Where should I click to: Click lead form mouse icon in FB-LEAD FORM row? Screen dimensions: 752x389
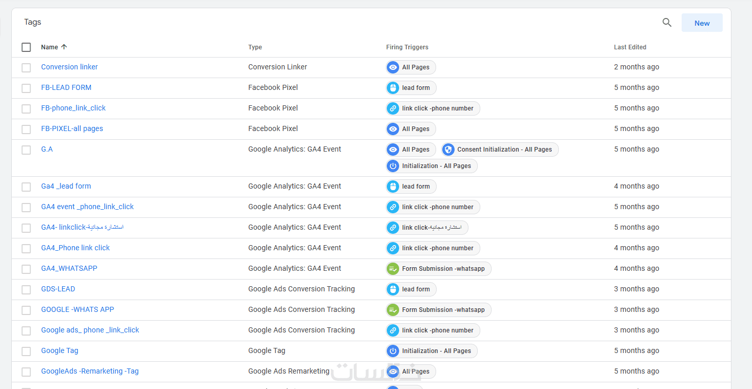(x=393, y=88)
